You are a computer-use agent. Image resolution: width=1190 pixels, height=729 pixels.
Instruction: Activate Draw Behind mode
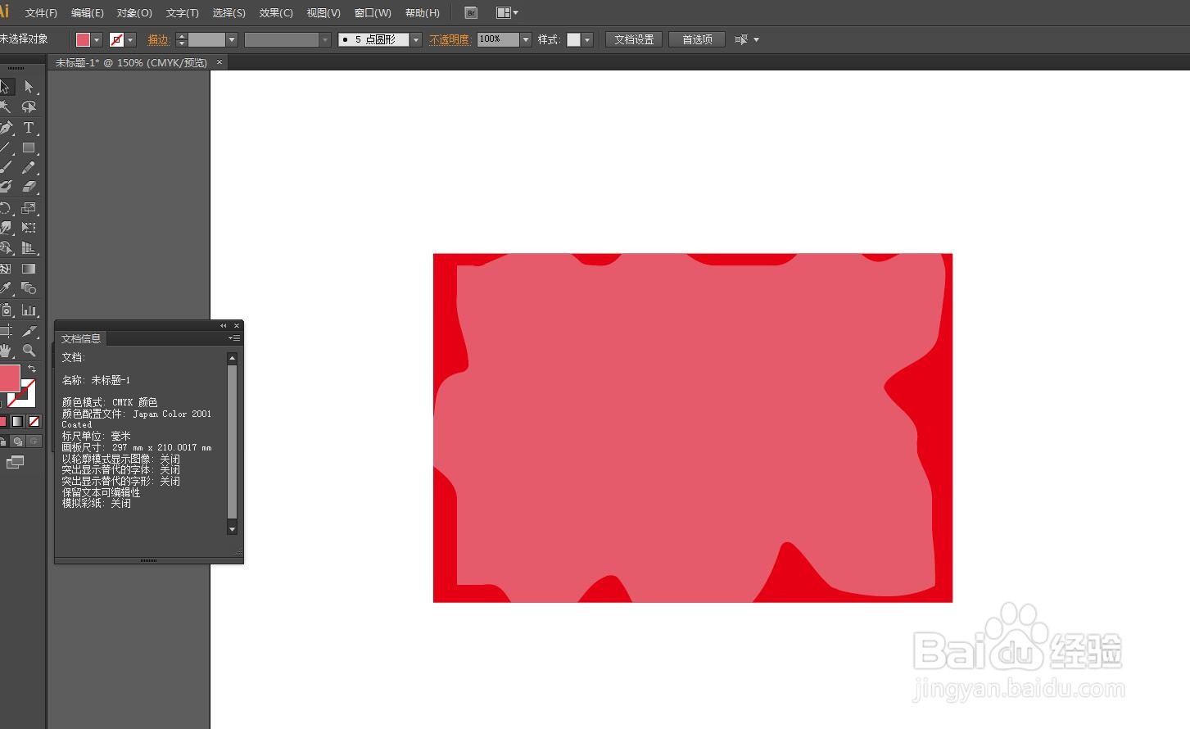tap(18, 441)
